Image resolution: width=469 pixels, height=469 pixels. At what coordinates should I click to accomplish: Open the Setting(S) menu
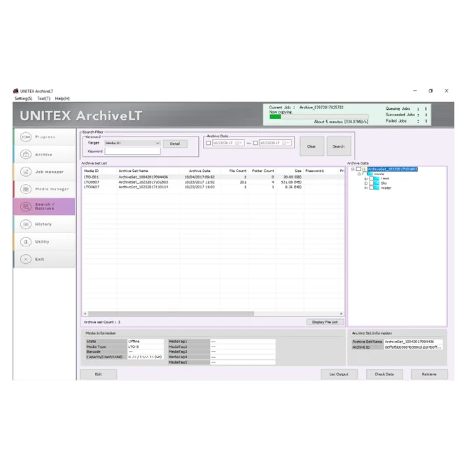[23, 99]
